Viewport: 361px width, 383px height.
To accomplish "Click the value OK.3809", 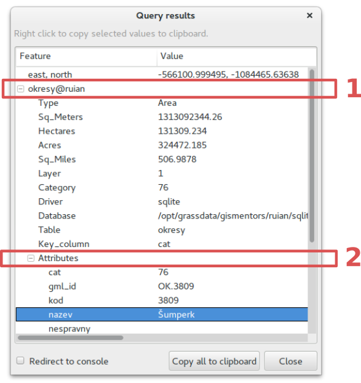I will pos(176,286).
